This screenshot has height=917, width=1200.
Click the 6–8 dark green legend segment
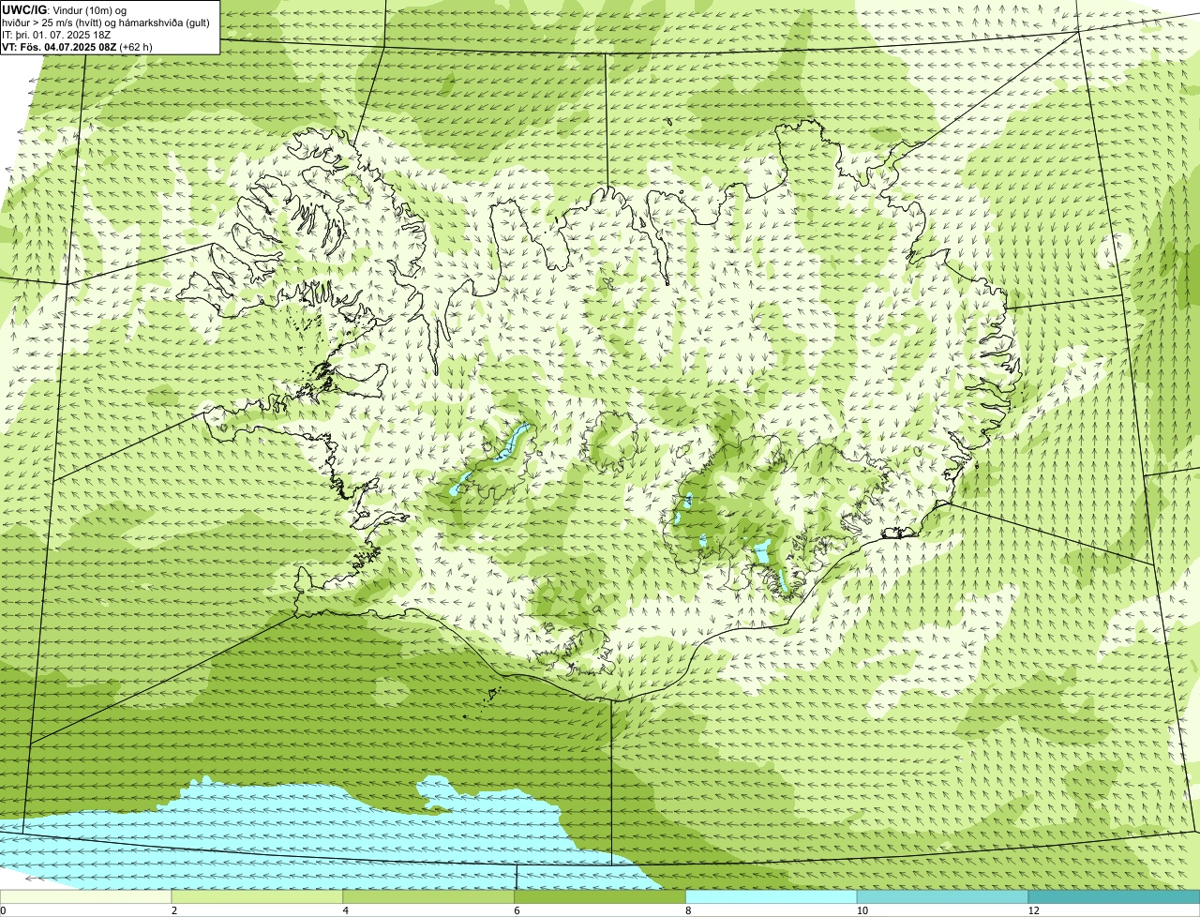click(600, 896)
